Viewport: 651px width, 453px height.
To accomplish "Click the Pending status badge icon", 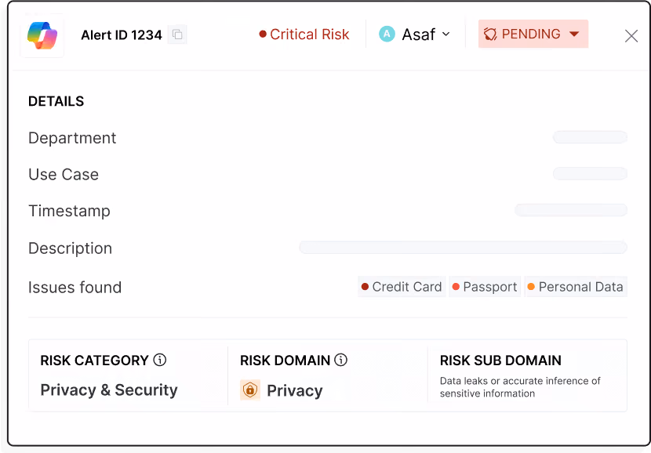I will pos(490,34).
